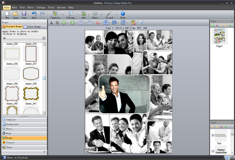This screenshot has width=235, height=160.
Task: Close the Page panel
Action: pos(232,21)
